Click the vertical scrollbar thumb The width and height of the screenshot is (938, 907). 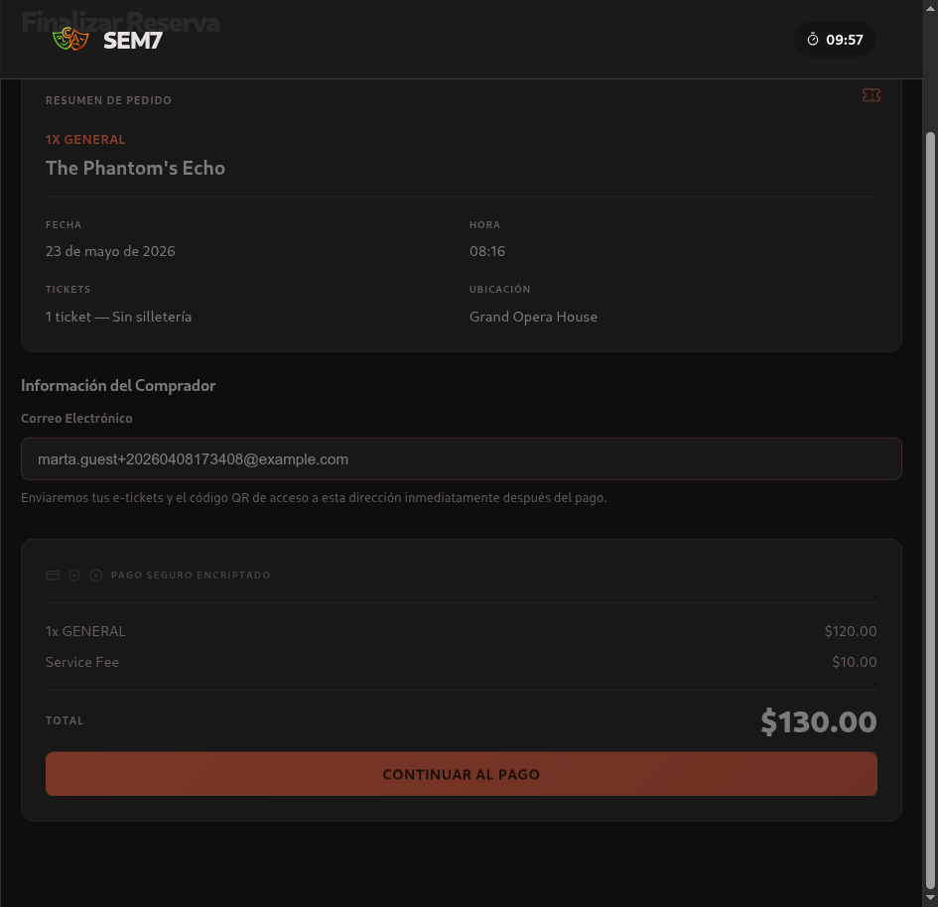(x=930, y=496)
